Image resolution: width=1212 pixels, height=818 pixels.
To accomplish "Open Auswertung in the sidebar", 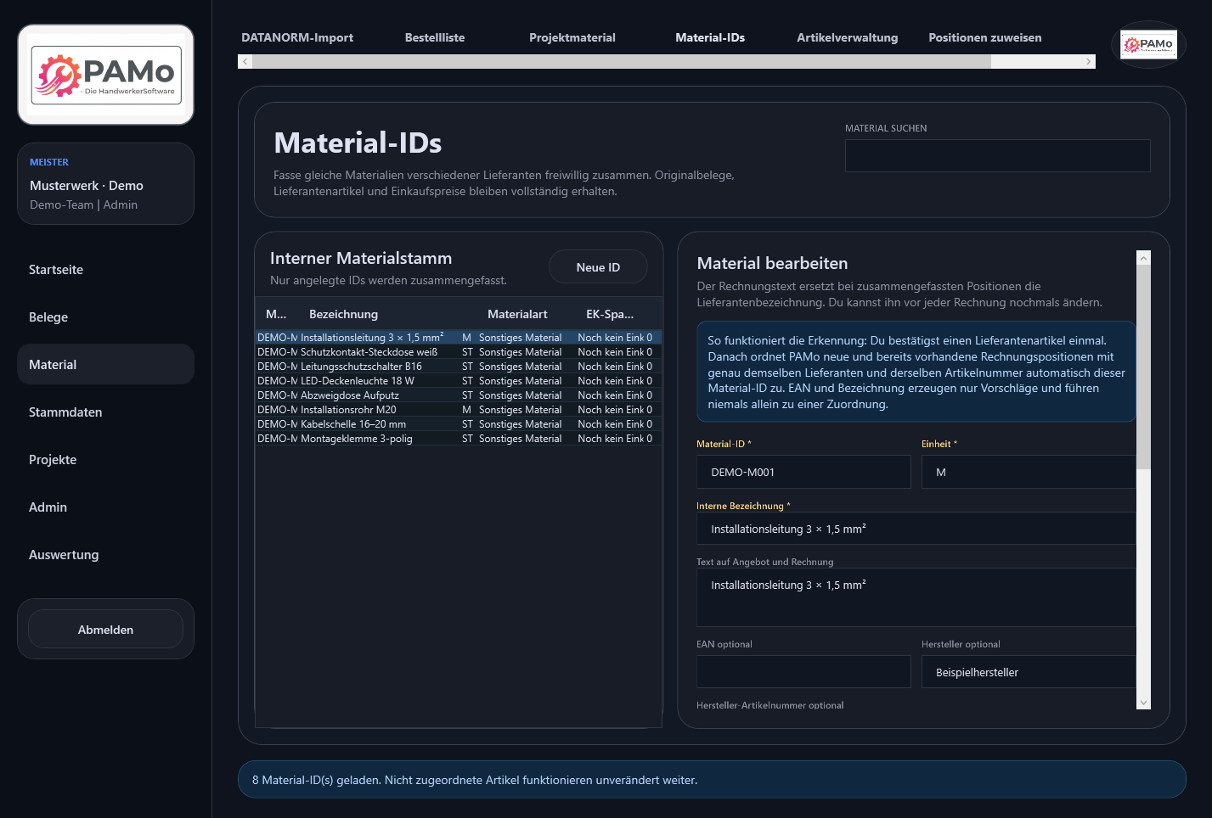I will pyautogui.click(x=105, y=554).
